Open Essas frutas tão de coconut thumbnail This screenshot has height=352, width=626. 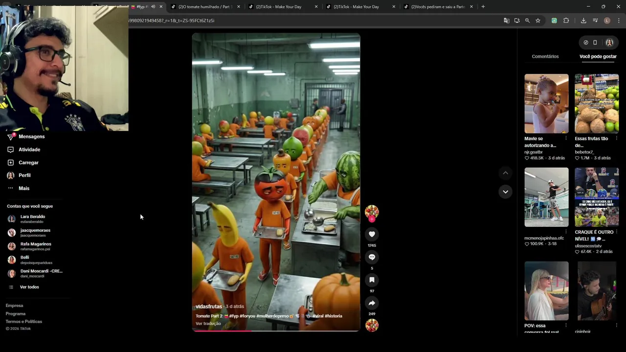(x=597, y=104)
